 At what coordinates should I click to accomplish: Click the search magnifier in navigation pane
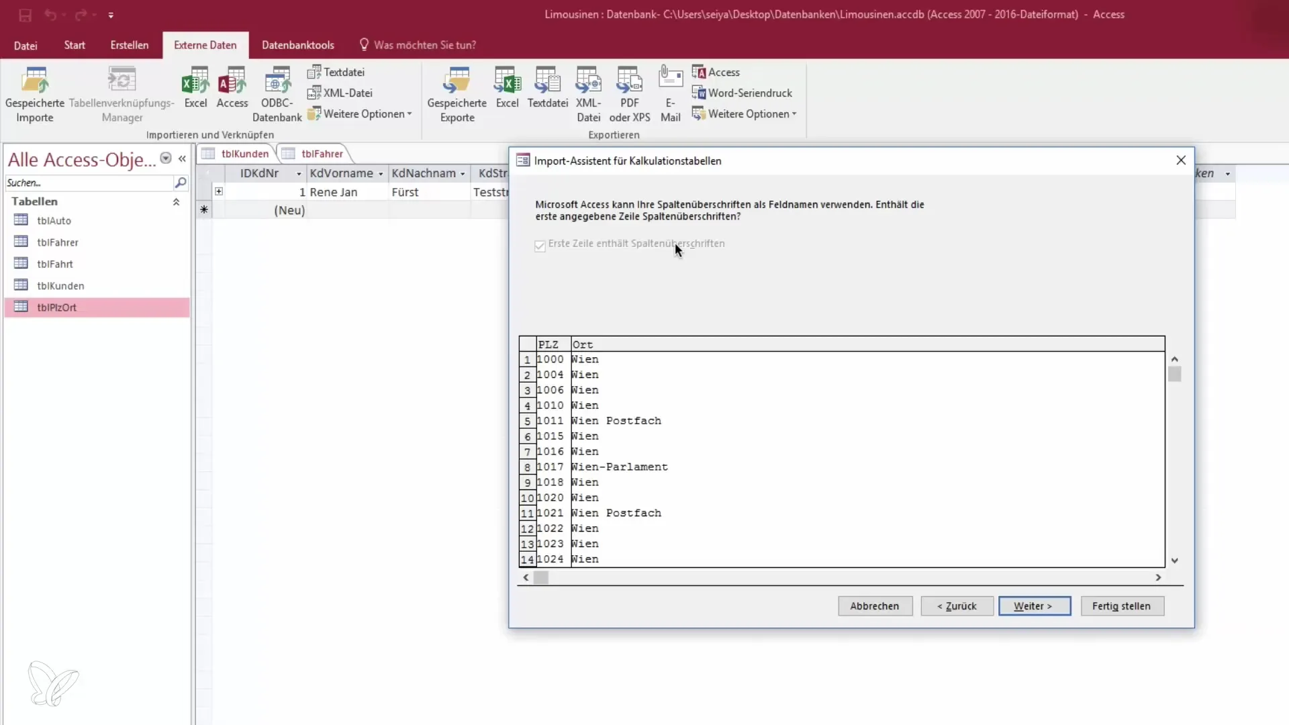point(181,183)
